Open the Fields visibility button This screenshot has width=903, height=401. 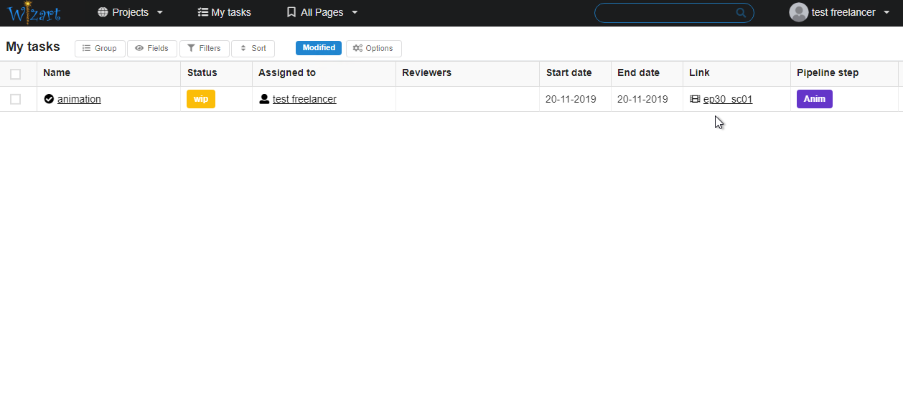click(151, 48)
